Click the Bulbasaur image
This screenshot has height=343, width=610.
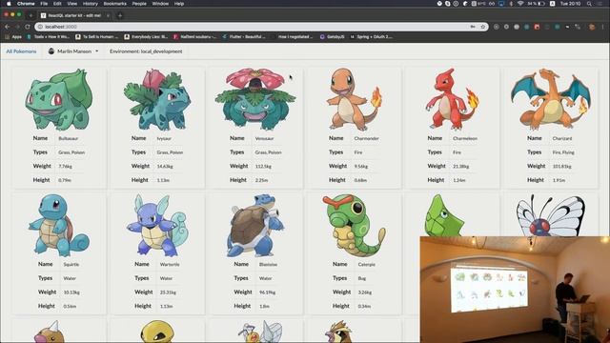(x=59, y=99)
